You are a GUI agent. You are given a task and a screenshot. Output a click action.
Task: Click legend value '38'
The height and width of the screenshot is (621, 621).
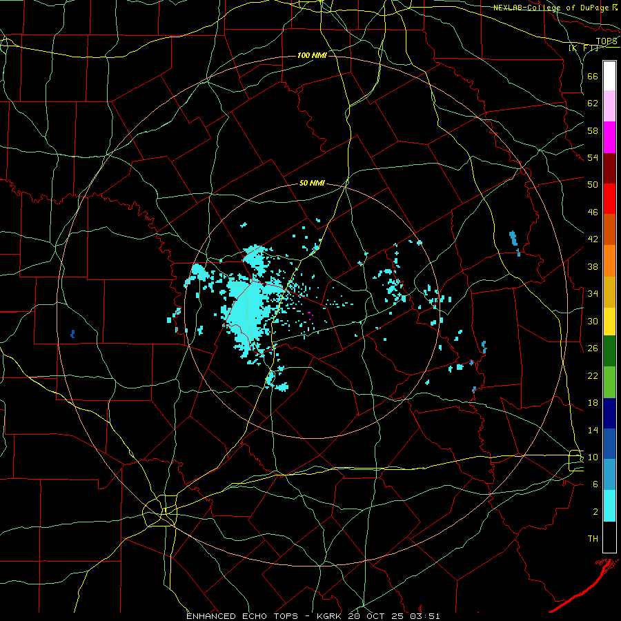(593, 266)
